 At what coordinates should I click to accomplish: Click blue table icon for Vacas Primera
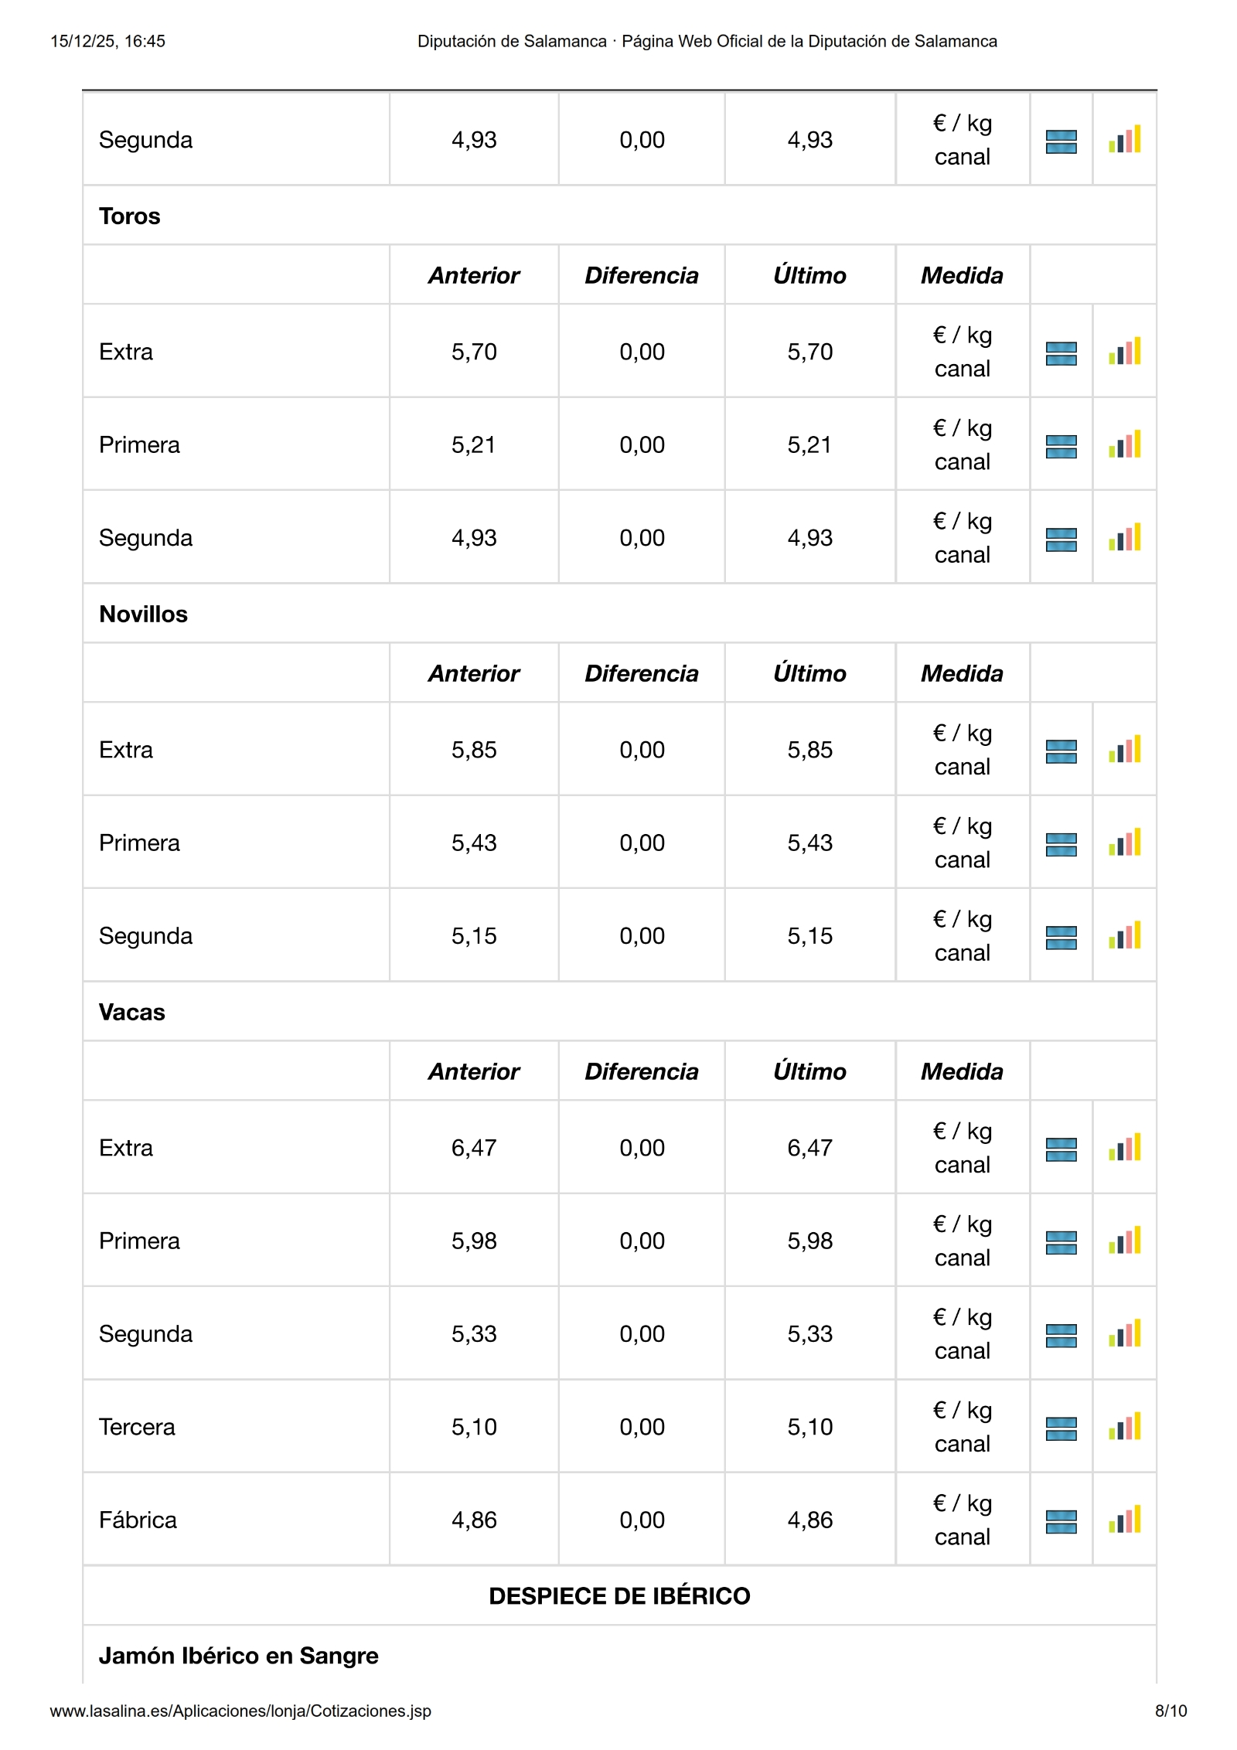pos(1061,1242)
